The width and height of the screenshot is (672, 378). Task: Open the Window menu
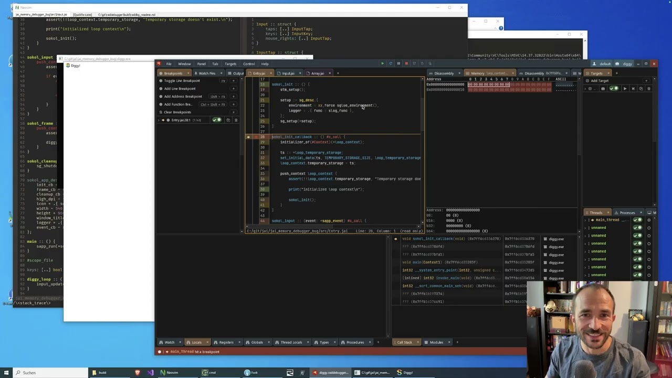(x=184, y=64)
